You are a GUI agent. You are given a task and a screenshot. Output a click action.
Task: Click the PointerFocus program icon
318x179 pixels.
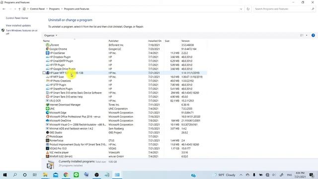coord(48,140)
